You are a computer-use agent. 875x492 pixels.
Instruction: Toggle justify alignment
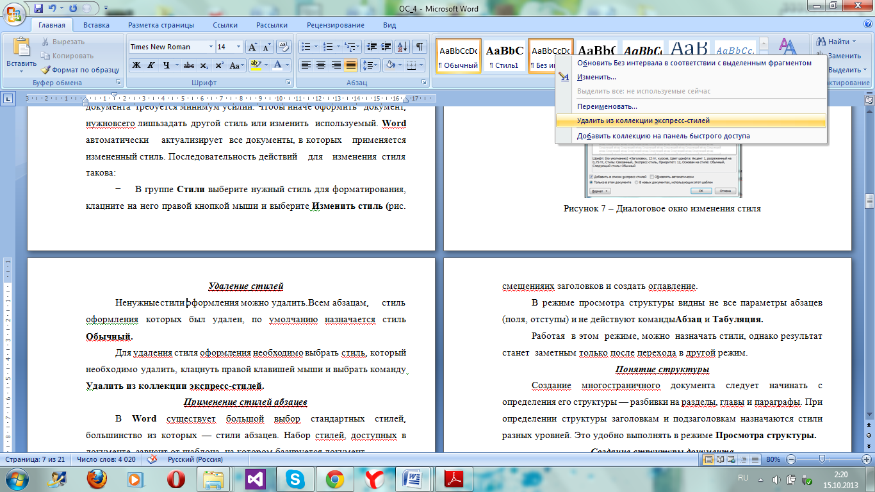350,65
